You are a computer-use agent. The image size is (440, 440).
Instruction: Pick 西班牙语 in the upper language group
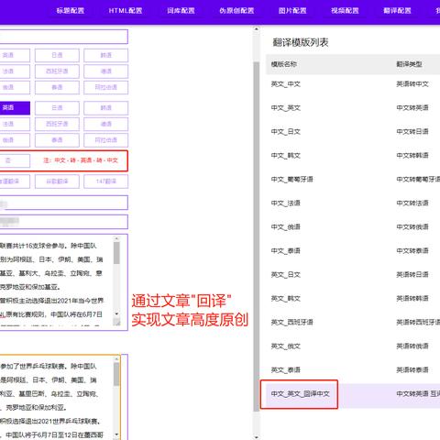pos(57,71)
